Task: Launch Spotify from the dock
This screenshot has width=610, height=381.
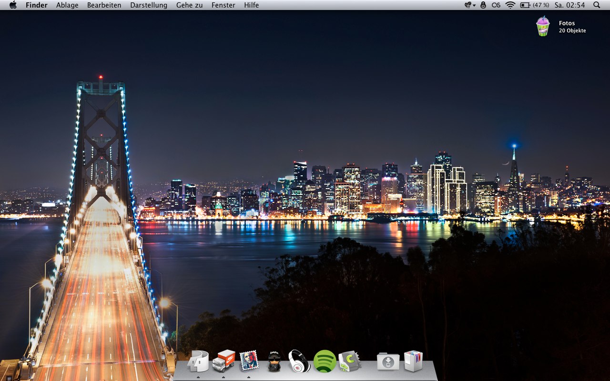Action: click(x=325, y=361)
